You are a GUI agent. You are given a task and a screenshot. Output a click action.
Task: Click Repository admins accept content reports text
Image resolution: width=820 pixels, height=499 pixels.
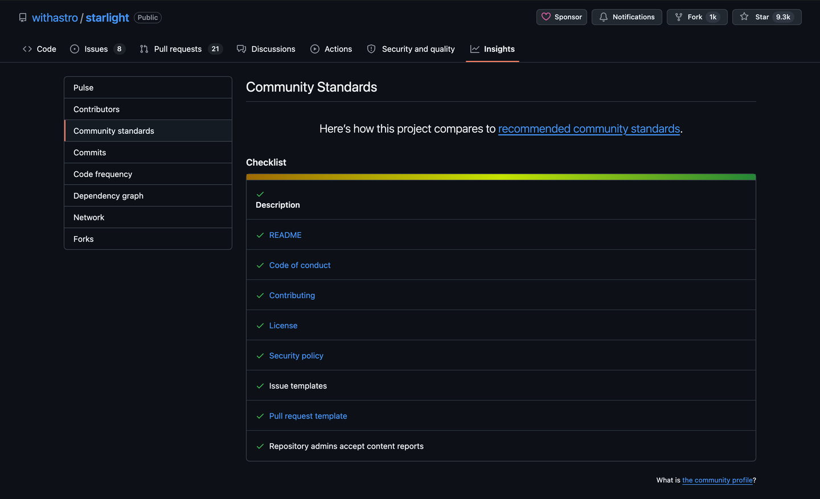pyautogui.click(x=346, y=446)
